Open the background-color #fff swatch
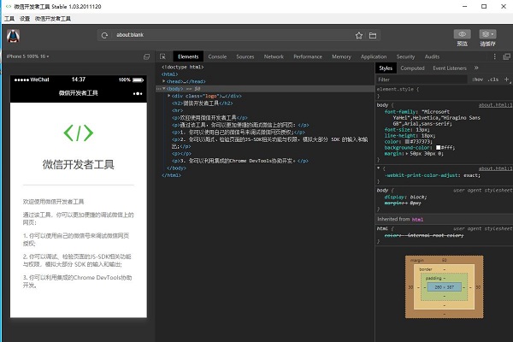The image size is (513, 342). (438, 148)
